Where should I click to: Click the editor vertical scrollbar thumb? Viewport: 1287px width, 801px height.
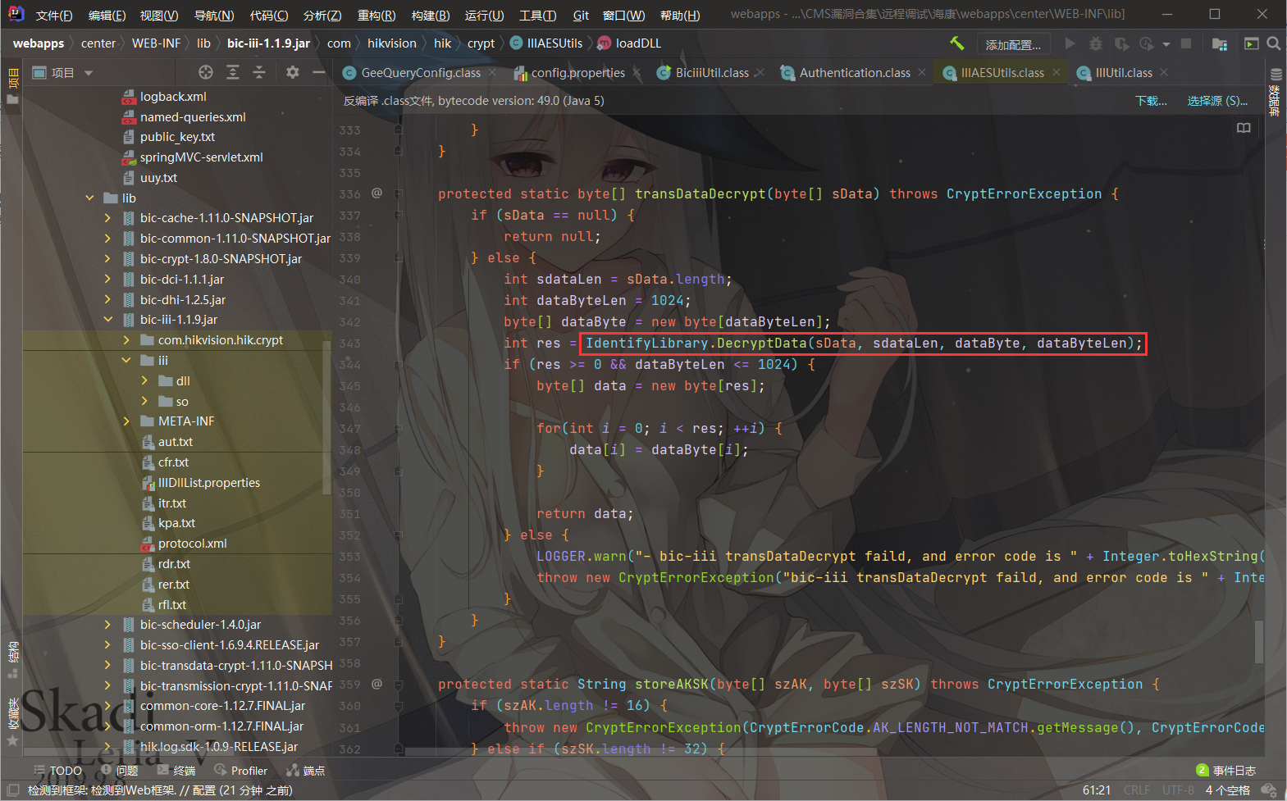pos(1259,641)
